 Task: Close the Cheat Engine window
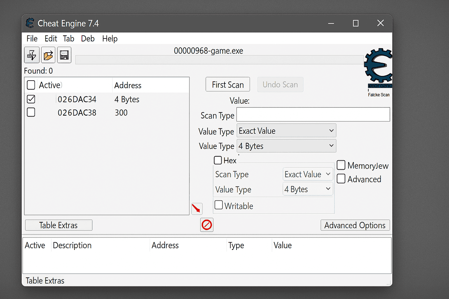click(x=380, y=23)
